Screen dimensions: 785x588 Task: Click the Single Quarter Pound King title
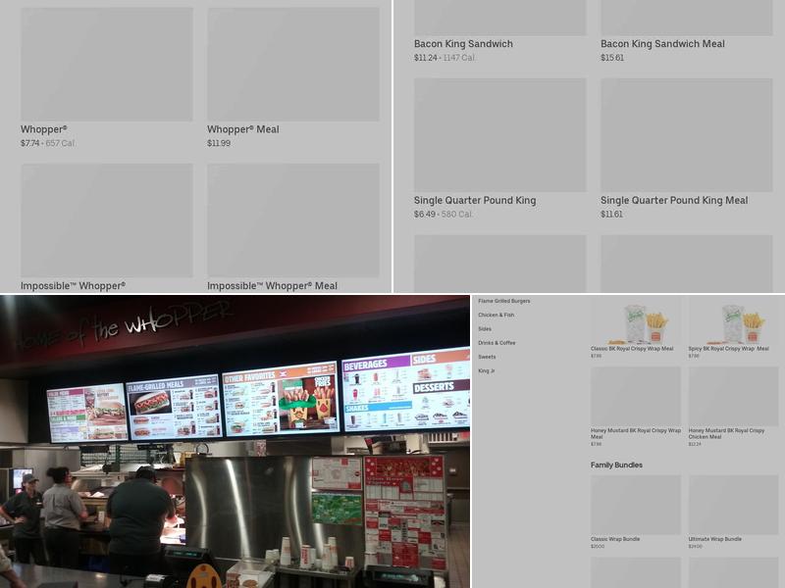click(475, 201)
